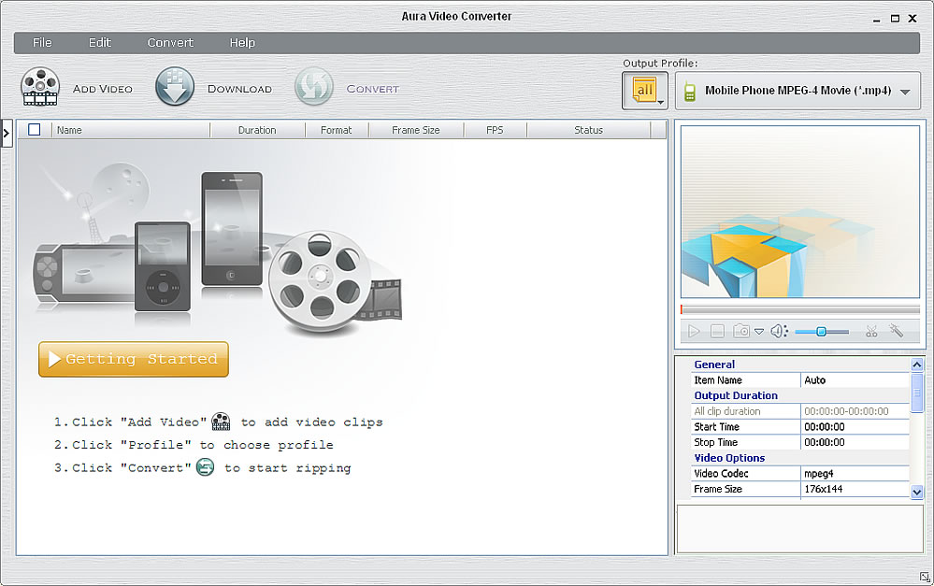This screenshot has width=934, height=586.
Task: Open effects with the magic wand icon
Action: [896, 331]
